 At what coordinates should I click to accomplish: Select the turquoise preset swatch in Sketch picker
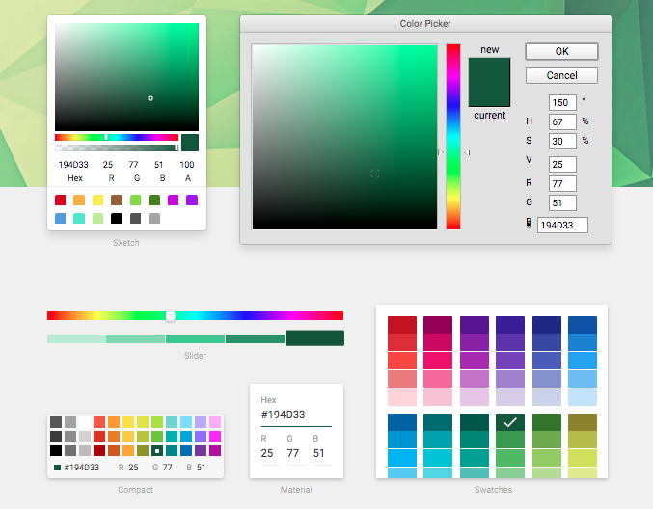pos(79,219)
